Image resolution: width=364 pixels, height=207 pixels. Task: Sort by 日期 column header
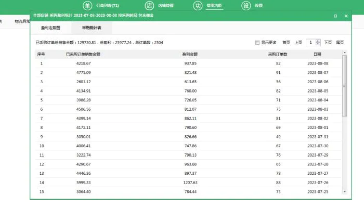click(317, 54)
